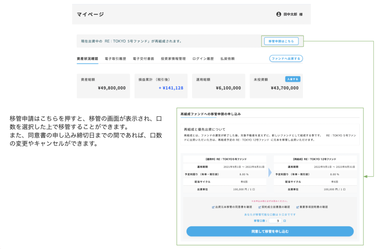Screen dimensions: 379x249
Task: Click external-link icon beside 重要事項説明書の確認
Action: [297, 207]
